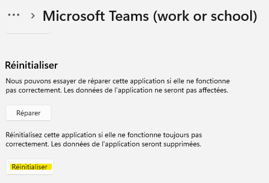Click the Microsoft Teams page title
Viewport: 269px width, 183px height.
point(150,16)
